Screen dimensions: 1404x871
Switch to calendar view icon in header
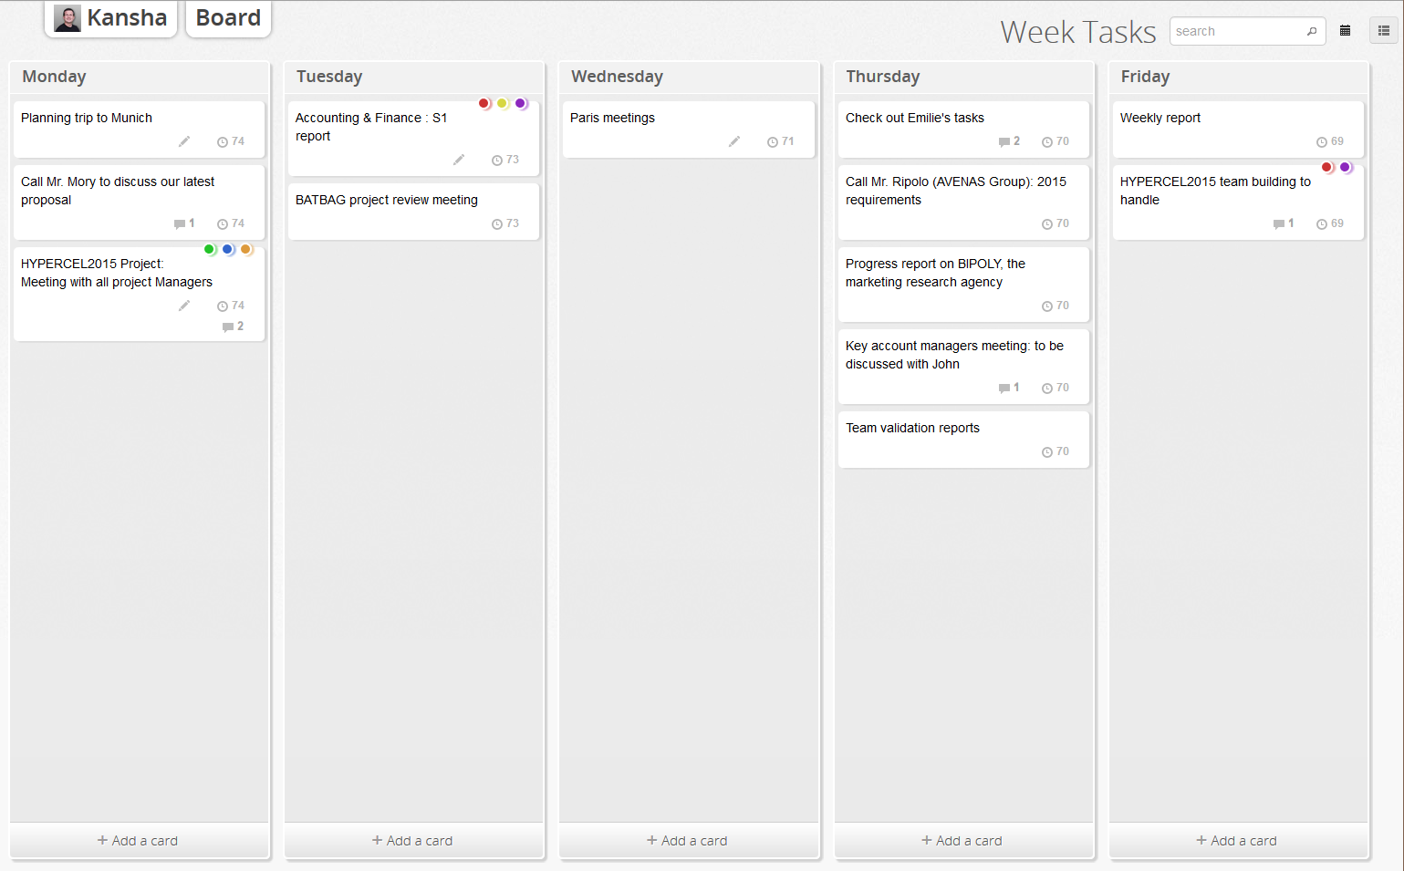coord(1345,31)
